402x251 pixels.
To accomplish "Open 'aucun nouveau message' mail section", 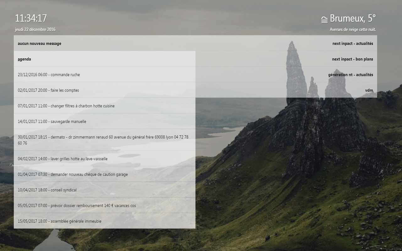I will pos(105,43).
